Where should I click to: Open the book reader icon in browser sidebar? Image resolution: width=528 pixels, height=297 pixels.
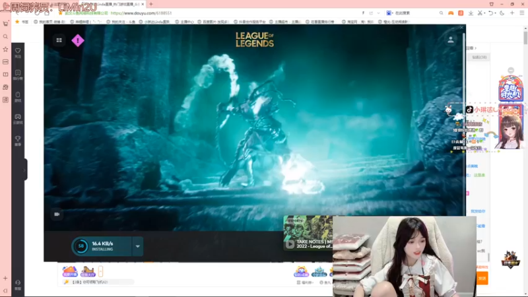(5, 75)
